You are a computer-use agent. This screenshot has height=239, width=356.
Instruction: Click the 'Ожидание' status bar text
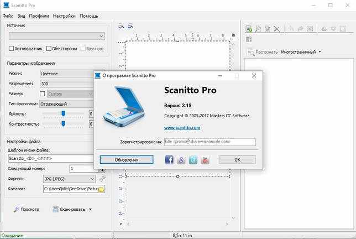pos(12,236)
